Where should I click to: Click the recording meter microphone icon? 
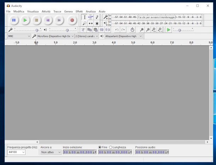(106, 17)
